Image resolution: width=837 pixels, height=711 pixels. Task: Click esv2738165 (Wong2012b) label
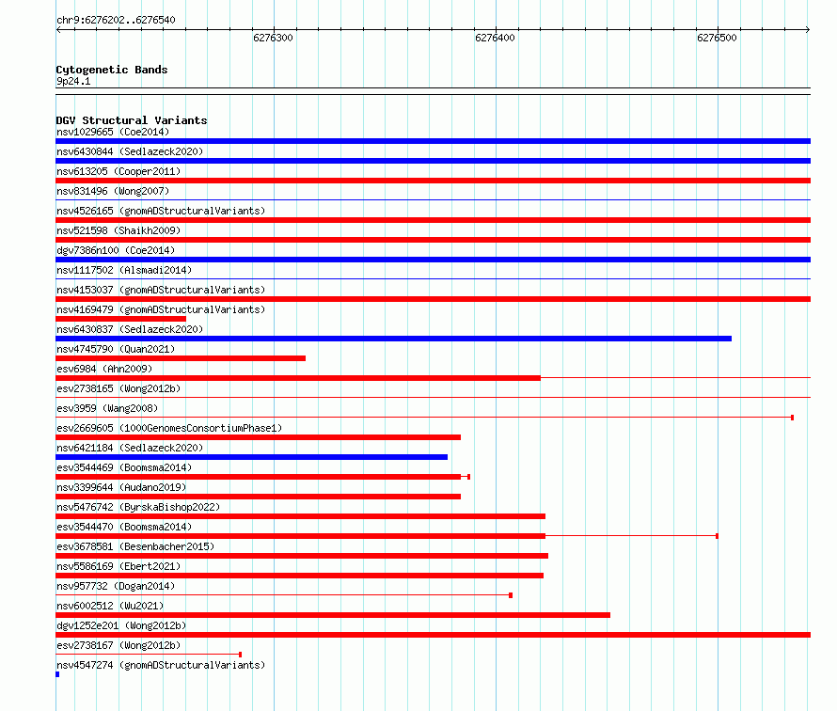[x=118, y=388]
